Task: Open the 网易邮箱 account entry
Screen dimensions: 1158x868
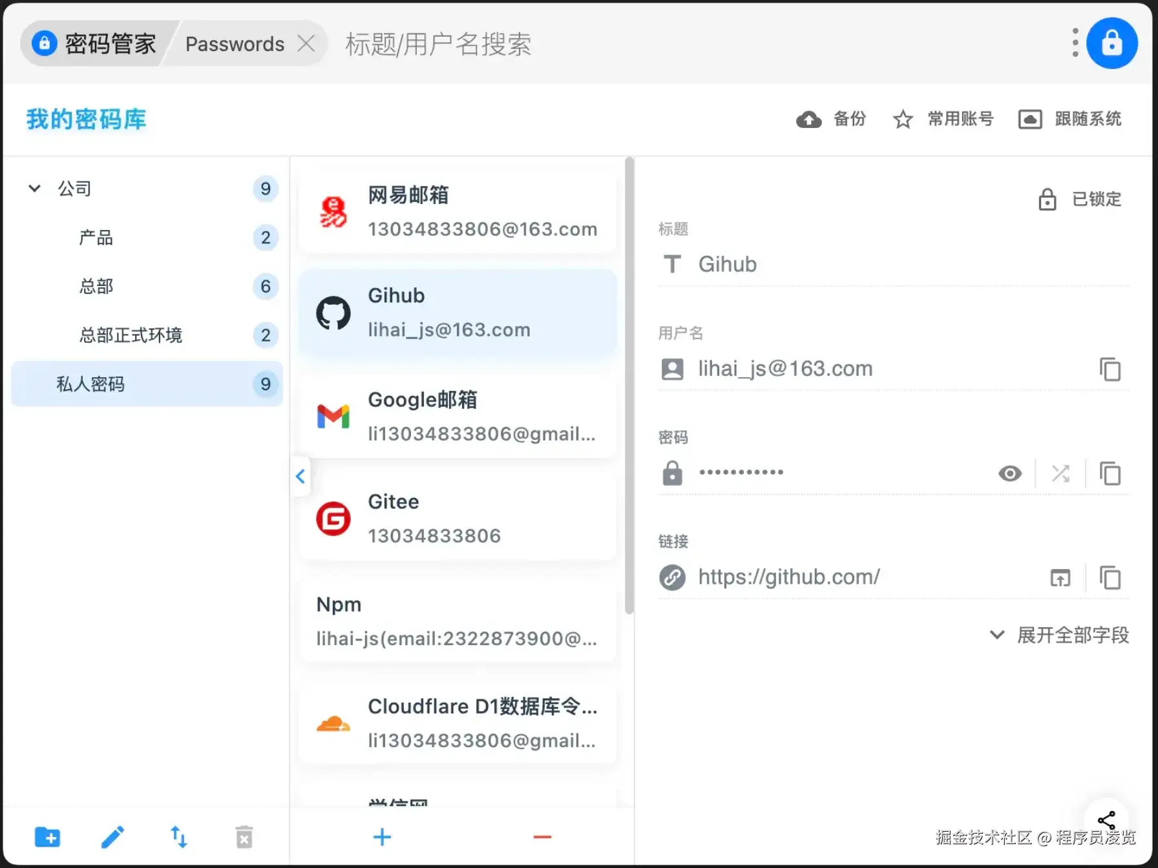Action: (x=458, y=211)
